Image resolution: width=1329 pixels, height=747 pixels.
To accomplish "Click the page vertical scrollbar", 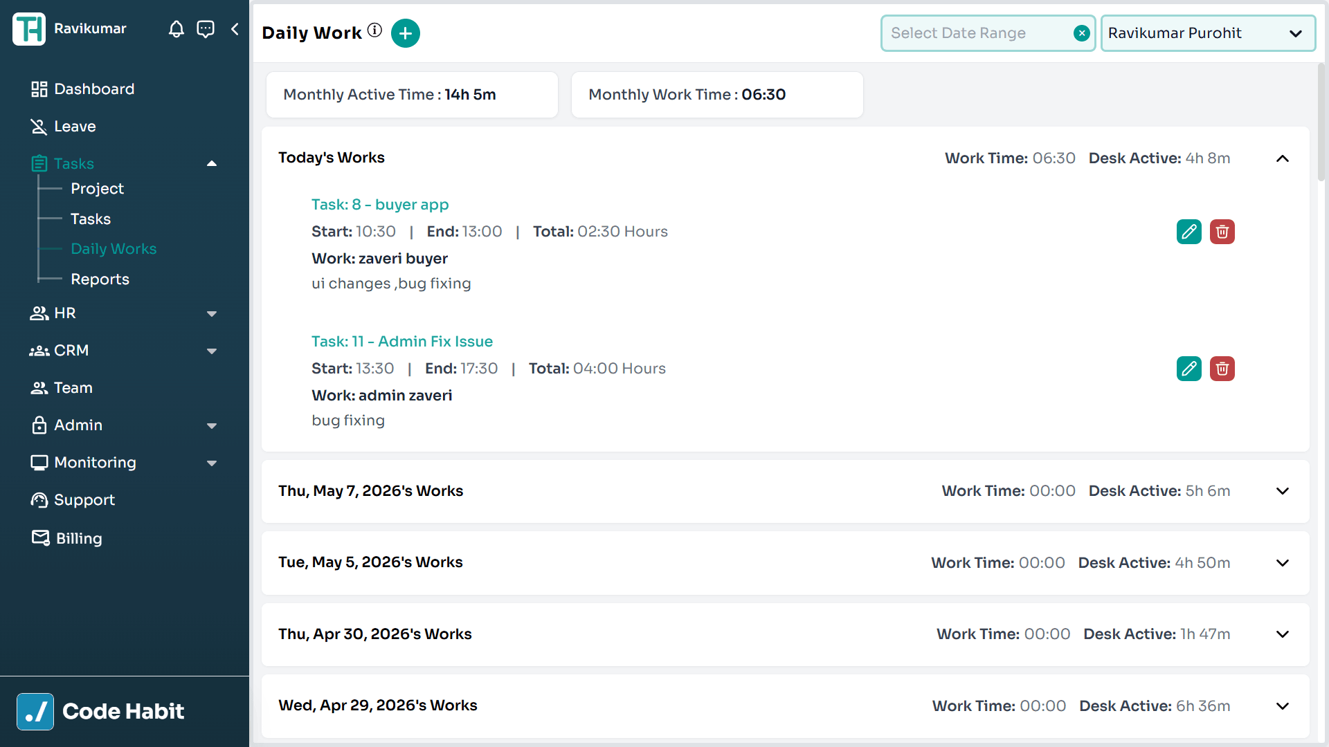I will click(x=1321, y=122).
